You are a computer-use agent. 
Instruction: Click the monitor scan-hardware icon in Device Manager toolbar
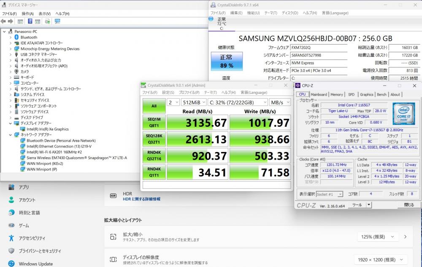(x=57, y=21)
